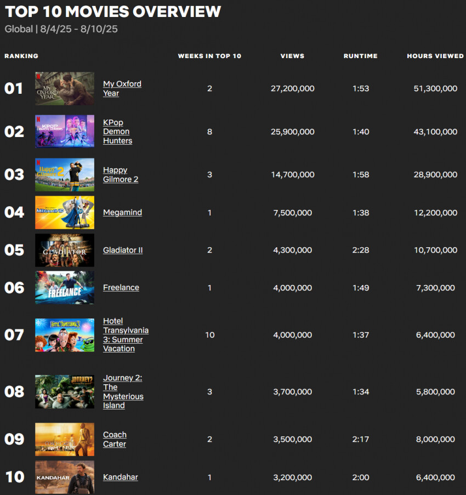The image size is (466, 495).
Task: Open the Freelance title link
Action: pos(121,288)
